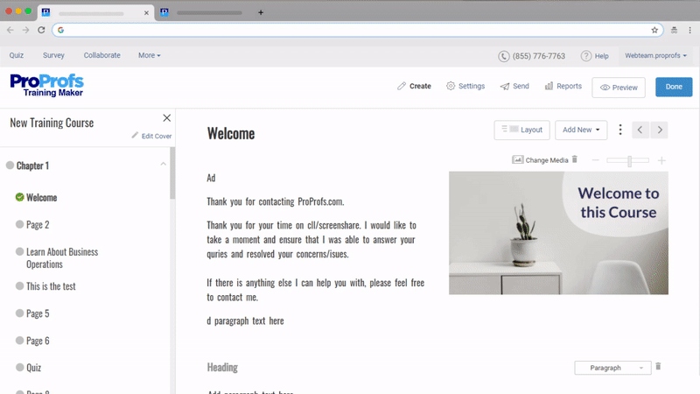The height and width of the screenshot is (394, 700).
Task: Click the Edit Cover pencil icon
Action: coord(135,136)
